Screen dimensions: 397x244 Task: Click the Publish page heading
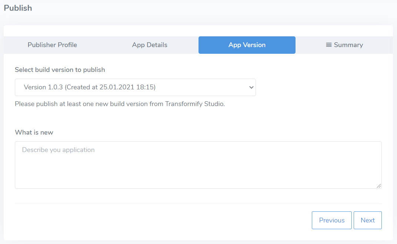pyautogui.click(x=18, y=8)
